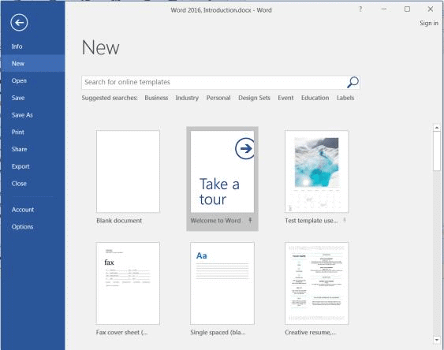Viewport: 444px width, 350px height.
Task: Open the Info page
Action: tap(33, 47)
